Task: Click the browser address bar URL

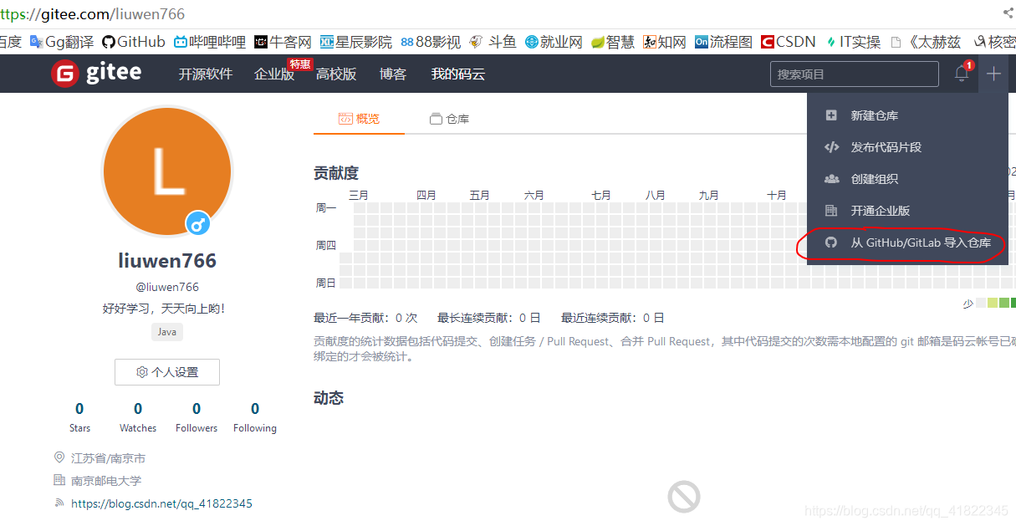Action: [x=93, y=13]
